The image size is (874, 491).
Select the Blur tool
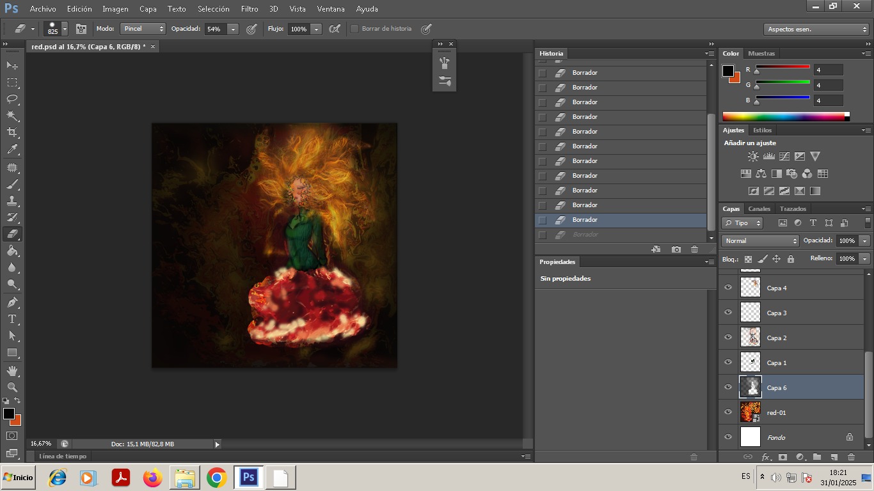pos(12,267)
